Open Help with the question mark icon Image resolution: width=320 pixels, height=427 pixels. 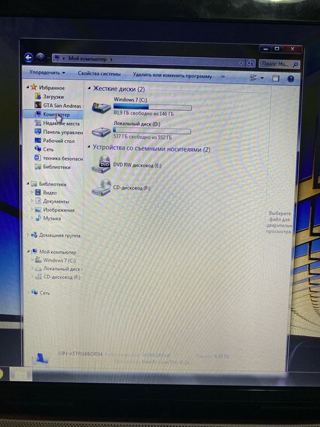291,79
